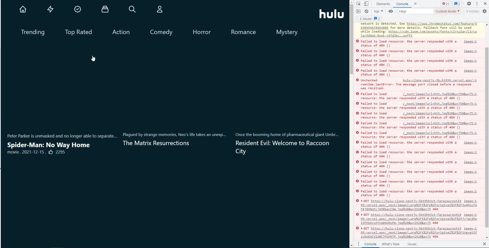Screen dimensions: 489x248
Task: Select the Mystery category
Action: coord(287,32)
